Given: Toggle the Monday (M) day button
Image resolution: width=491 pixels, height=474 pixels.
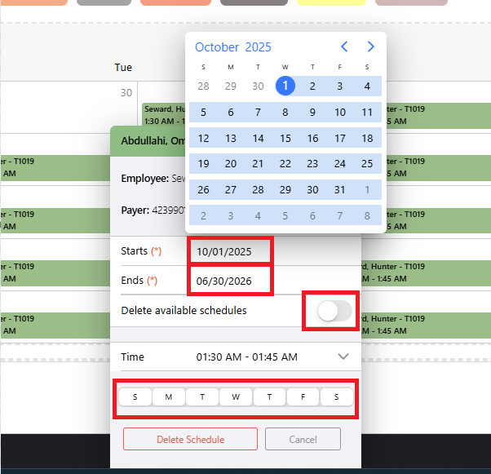Looking at the screenshot, I should [169, 397].
